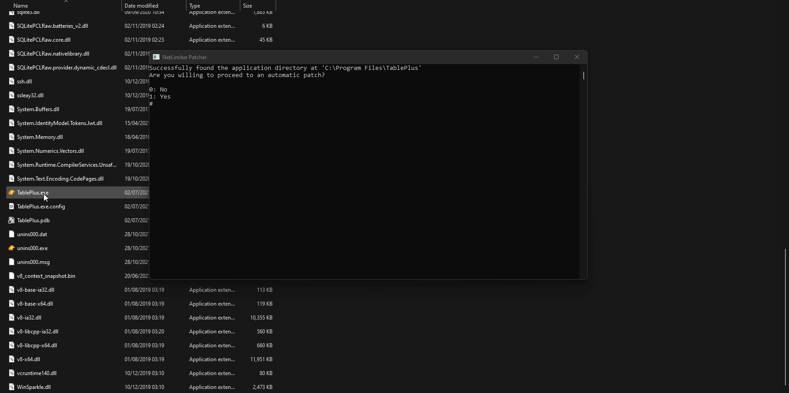The width and height of the screenshot is (789, 393).
Task: Click the WinSparkle.dll file icon
Action: (12, 387)
